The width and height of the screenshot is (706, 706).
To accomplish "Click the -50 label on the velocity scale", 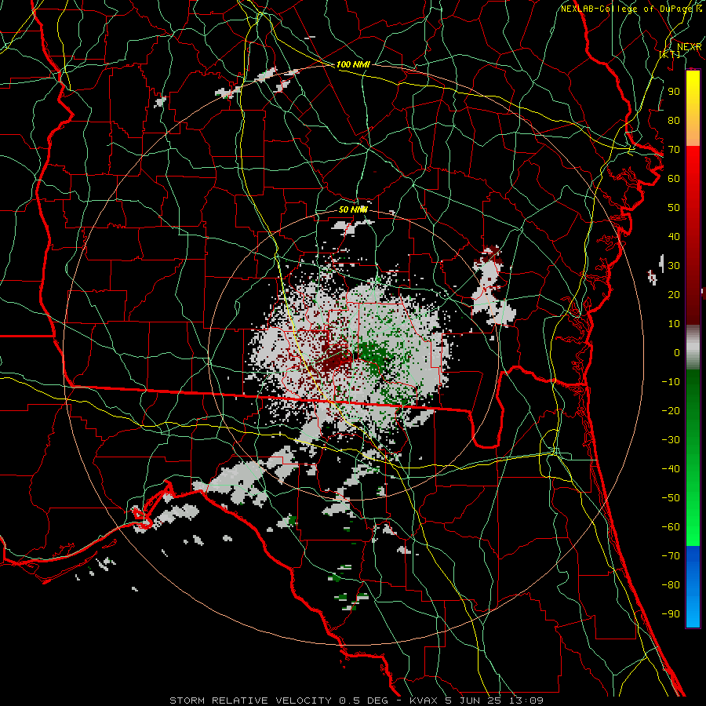I will [671, 498].
